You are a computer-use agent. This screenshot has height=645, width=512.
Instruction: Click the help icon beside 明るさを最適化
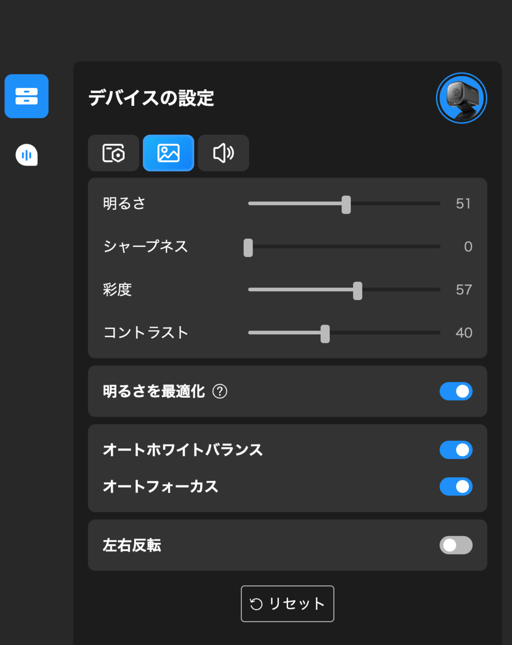coord(220,392)
